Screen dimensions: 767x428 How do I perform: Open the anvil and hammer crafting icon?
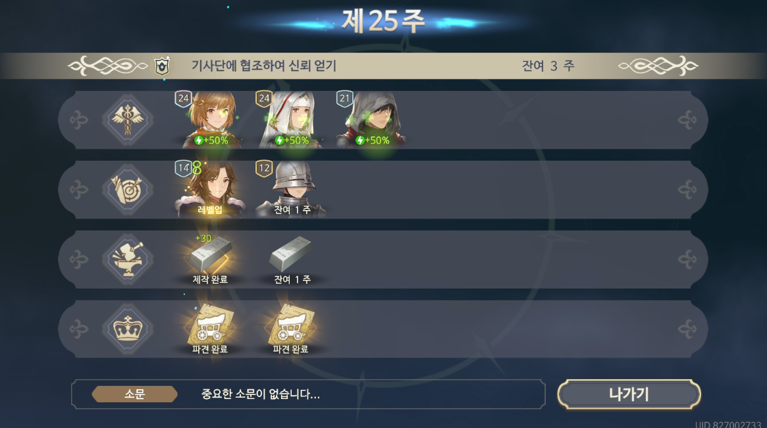pos(128,259)
